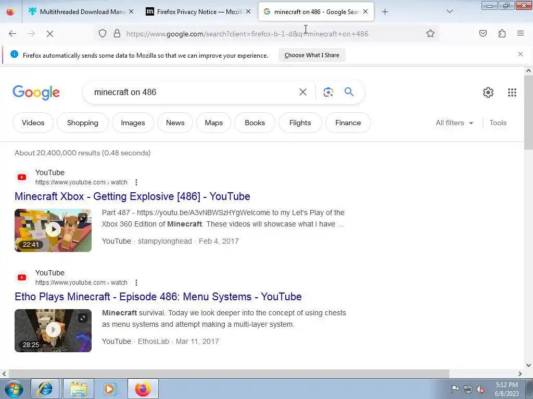Open Windows Explorer from taskbar
Image resolution: width=533 pixels, height=399 pixels.
(78, 389)
